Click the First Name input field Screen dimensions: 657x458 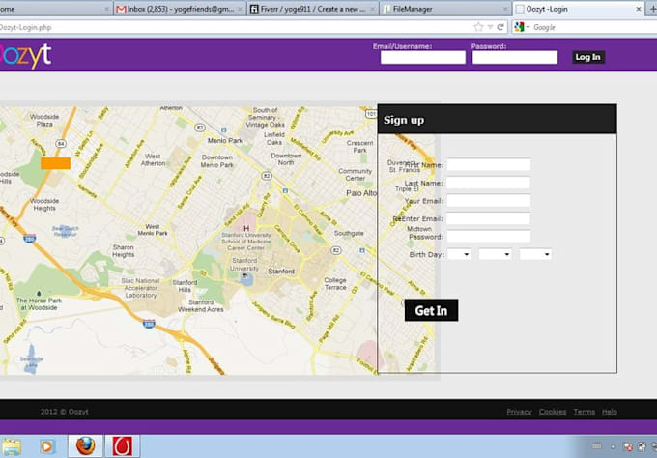pos(489,164)
